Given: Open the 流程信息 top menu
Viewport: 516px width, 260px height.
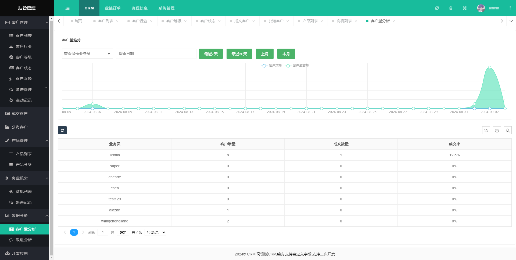Looking at the screenshot, I should coord(139,8).
